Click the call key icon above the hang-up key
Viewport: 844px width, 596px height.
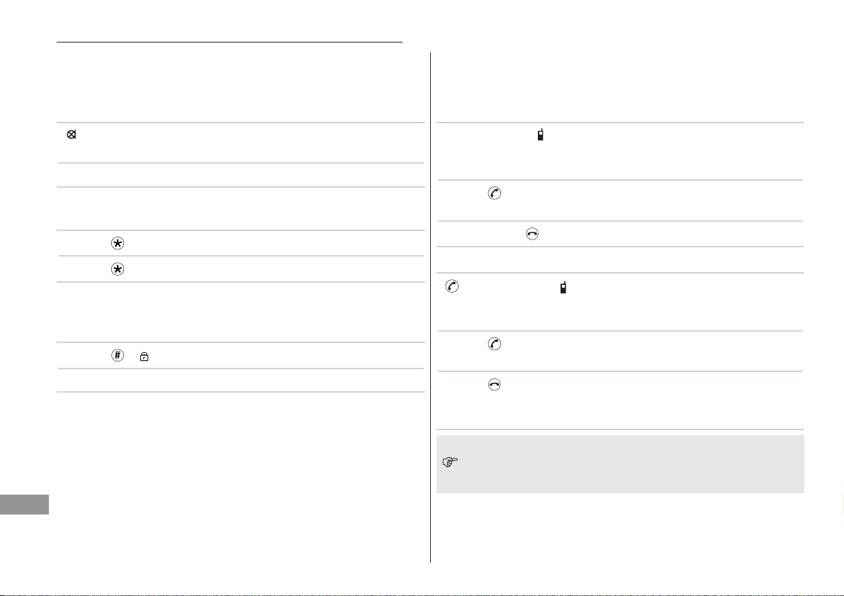494,193
